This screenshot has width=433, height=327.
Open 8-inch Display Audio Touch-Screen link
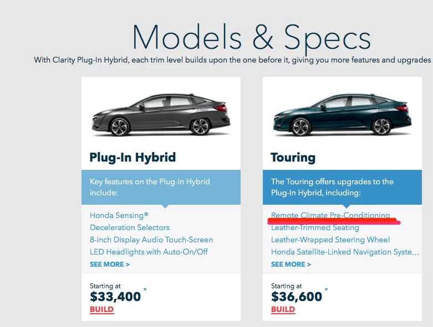pos(151,240)
